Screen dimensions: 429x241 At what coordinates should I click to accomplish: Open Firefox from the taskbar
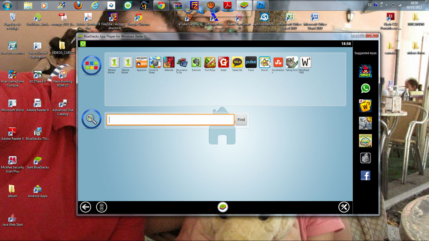click(78, 5)
